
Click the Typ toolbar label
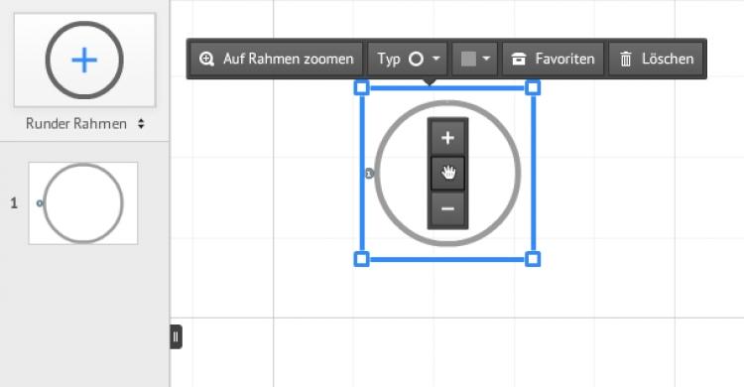(x=389, y=59)
